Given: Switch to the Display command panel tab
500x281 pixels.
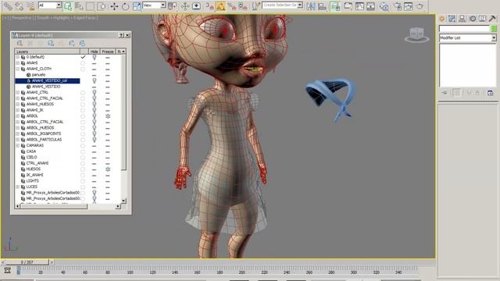Looking at the screenshot, I should [x=483, y=19].
